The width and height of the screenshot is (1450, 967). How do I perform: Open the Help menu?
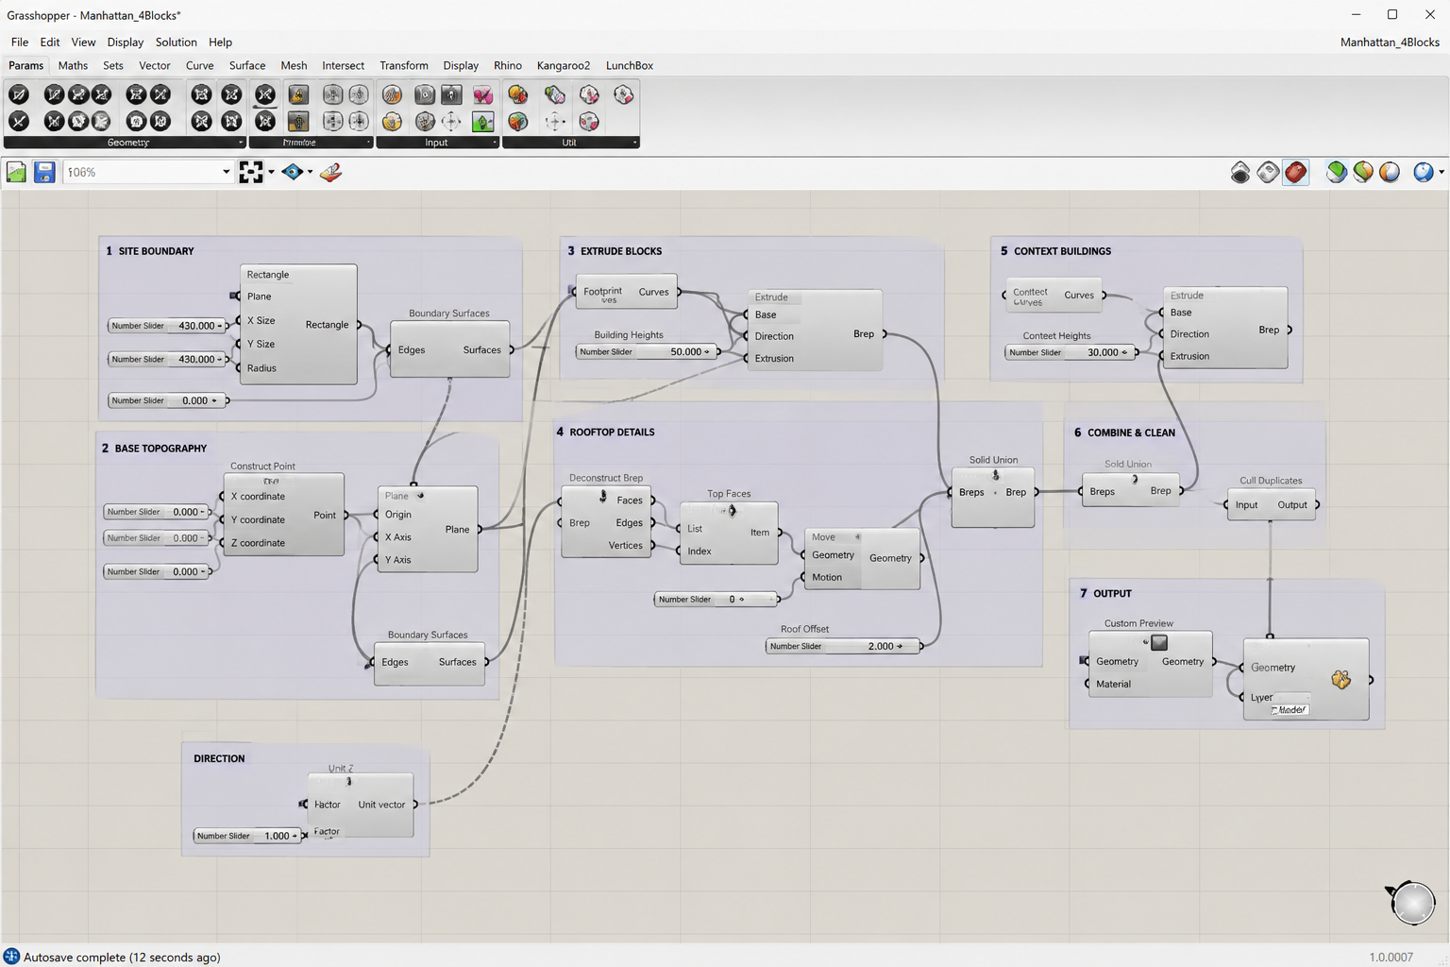click(220, 42)
